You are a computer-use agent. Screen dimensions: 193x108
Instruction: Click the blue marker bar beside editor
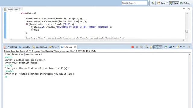(5, 25)
